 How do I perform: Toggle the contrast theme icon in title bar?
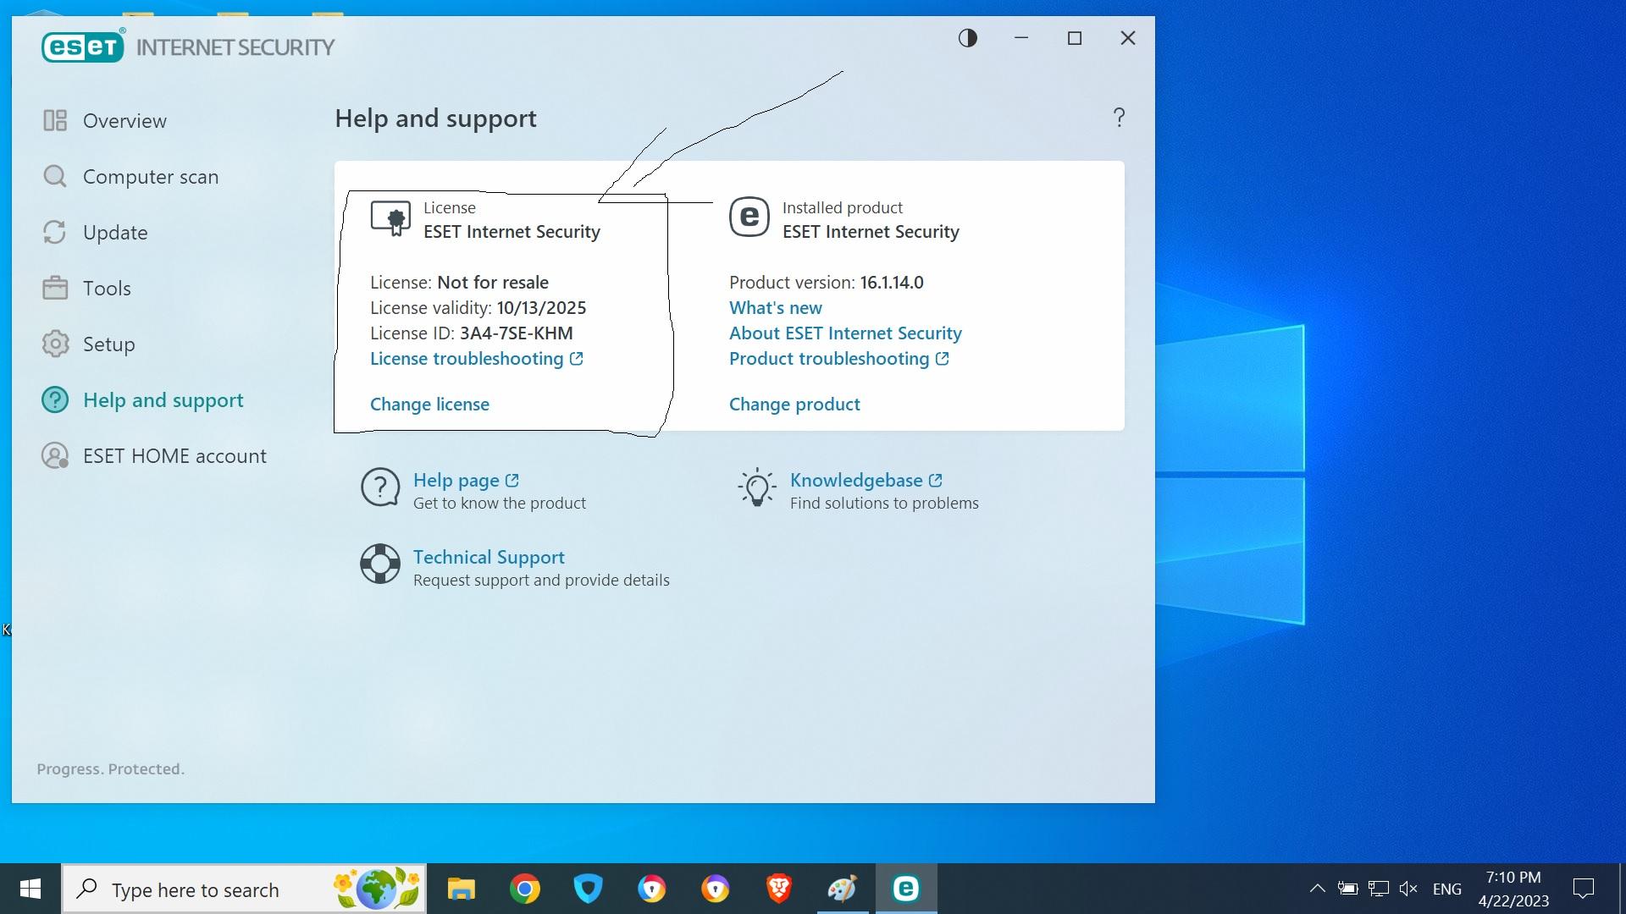[x=968, y=38]
